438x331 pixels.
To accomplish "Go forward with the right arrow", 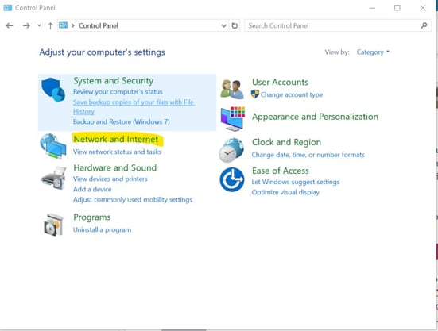I will pyautogui.click(x=26, y=25).
